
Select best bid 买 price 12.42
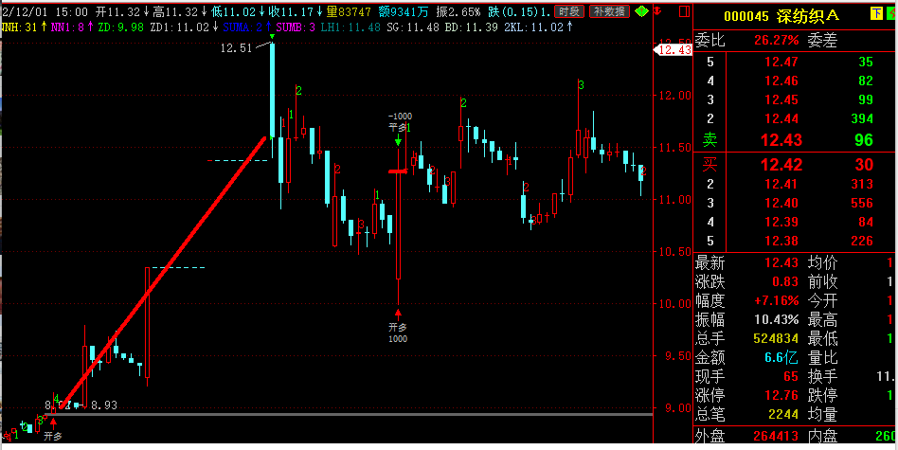[x=781, y=165]
